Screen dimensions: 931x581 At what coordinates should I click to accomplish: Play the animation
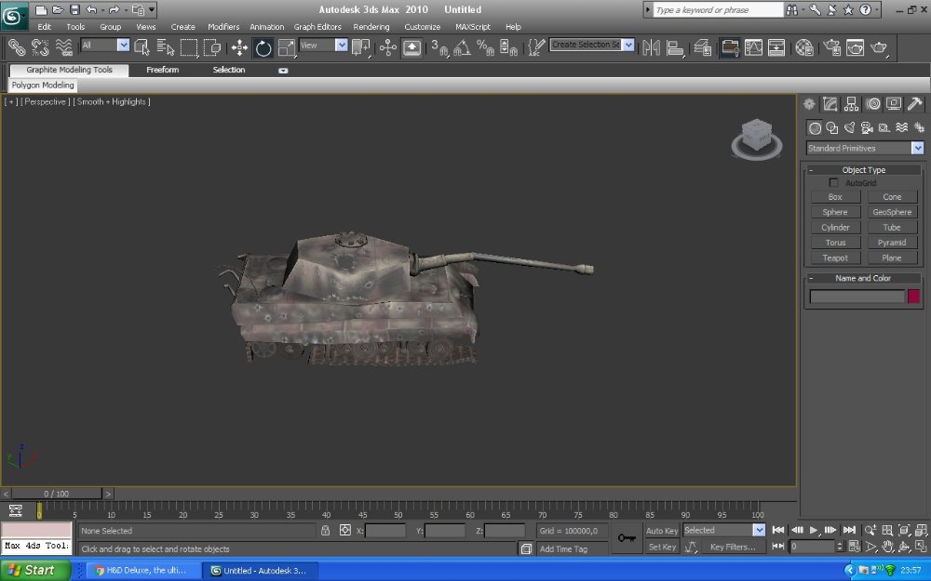(814, 530)
